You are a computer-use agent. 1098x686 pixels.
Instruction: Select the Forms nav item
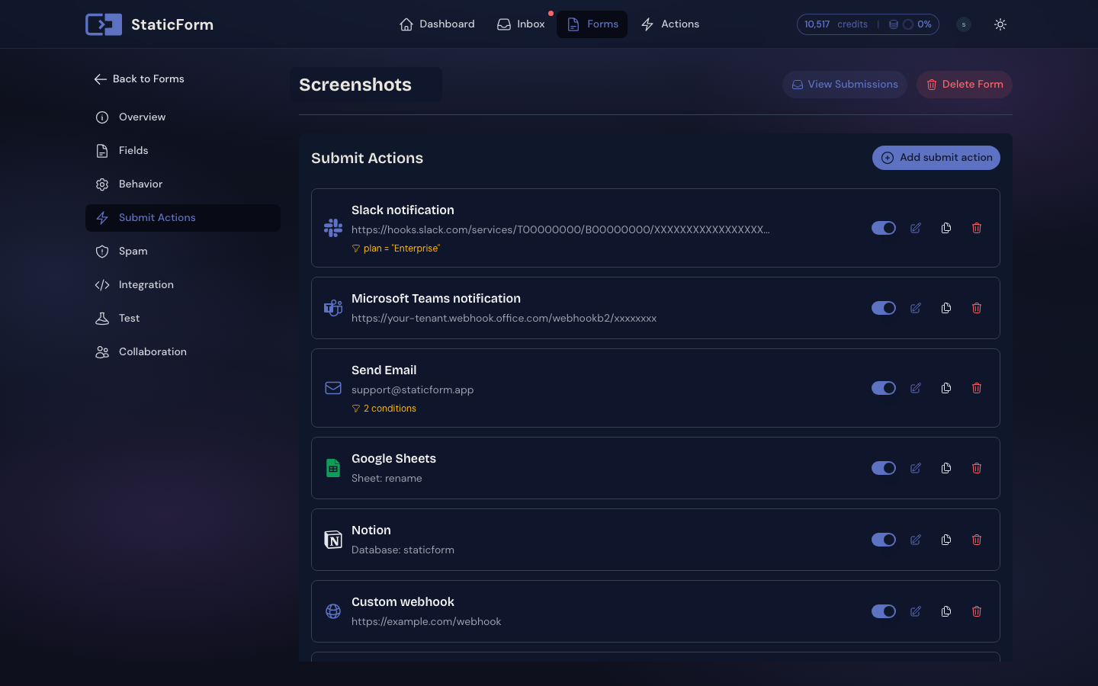[592, 24]
